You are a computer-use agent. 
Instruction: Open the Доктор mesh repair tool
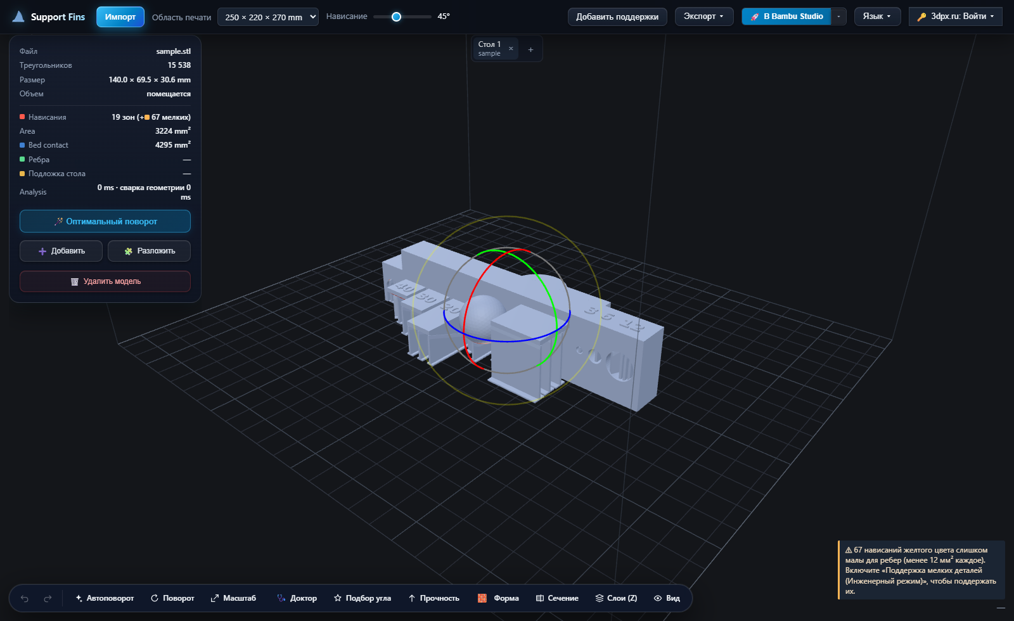coord(297,598)
